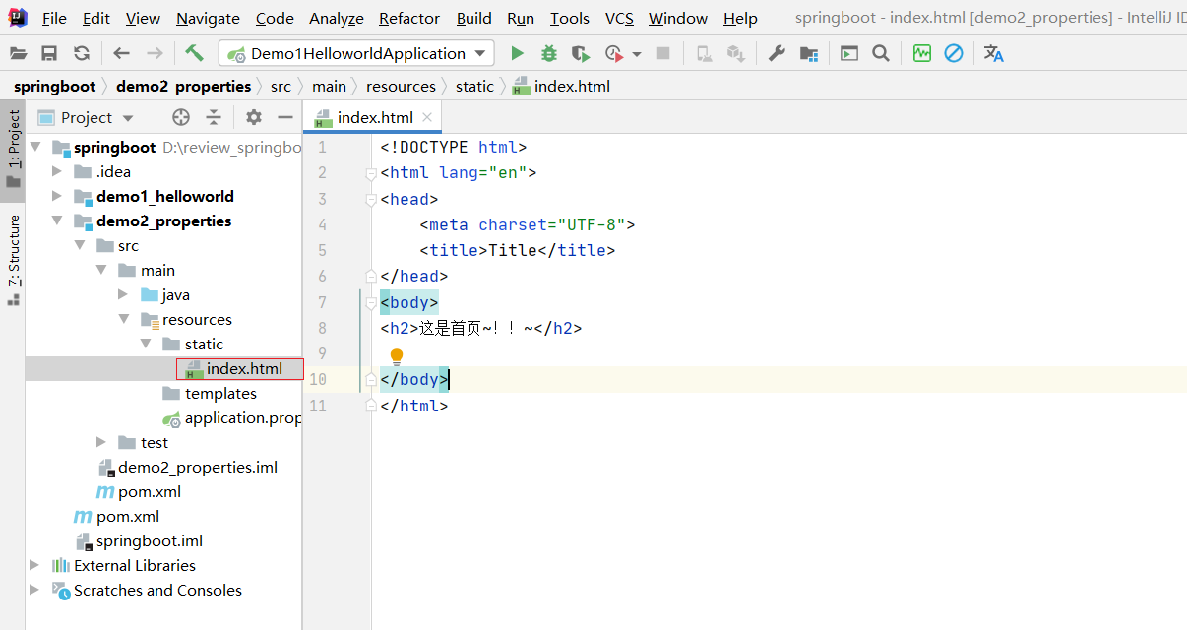The height and width of the screenshot is (630, 1187).
Task: Click the Save All toolbar icon
Action: [48, 53]
